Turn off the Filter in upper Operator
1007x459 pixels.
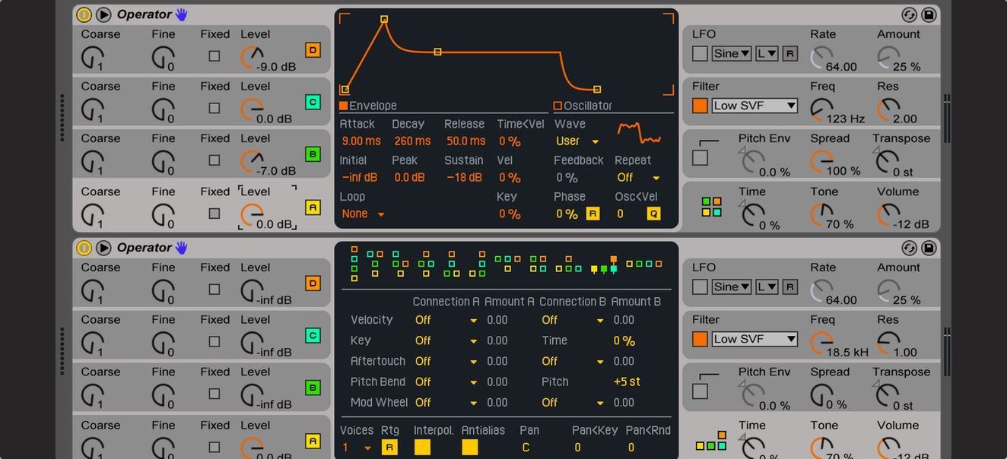click(700, 106)
